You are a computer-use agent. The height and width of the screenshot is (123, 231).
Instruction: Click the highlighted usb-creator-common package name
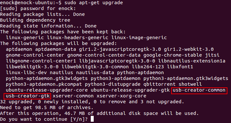coord(199,90)
